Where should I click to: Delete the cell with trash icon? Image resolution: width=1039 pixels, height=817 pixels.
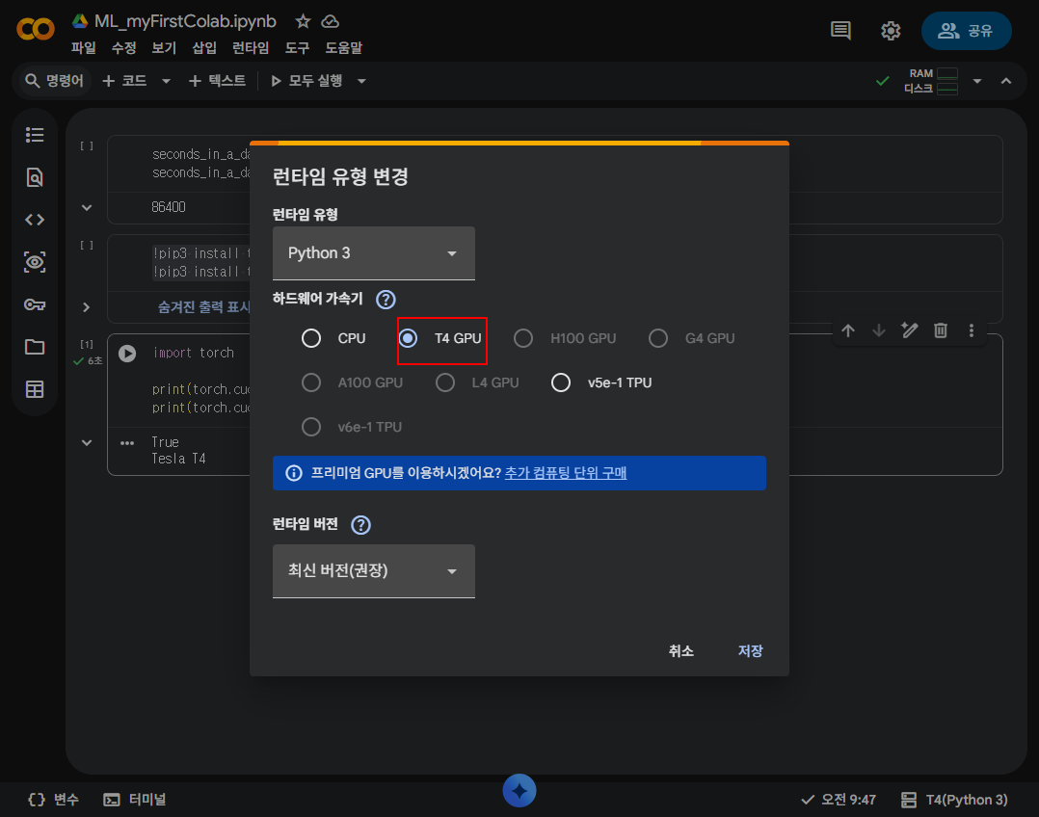(941, 330)
